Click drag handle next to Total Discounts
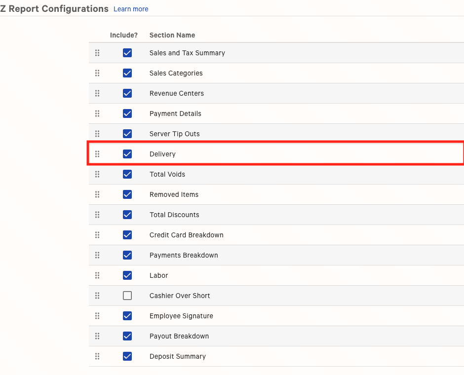The width and height of the screenshot is (464, 375). pyautogui.click(x=97, y=215)
